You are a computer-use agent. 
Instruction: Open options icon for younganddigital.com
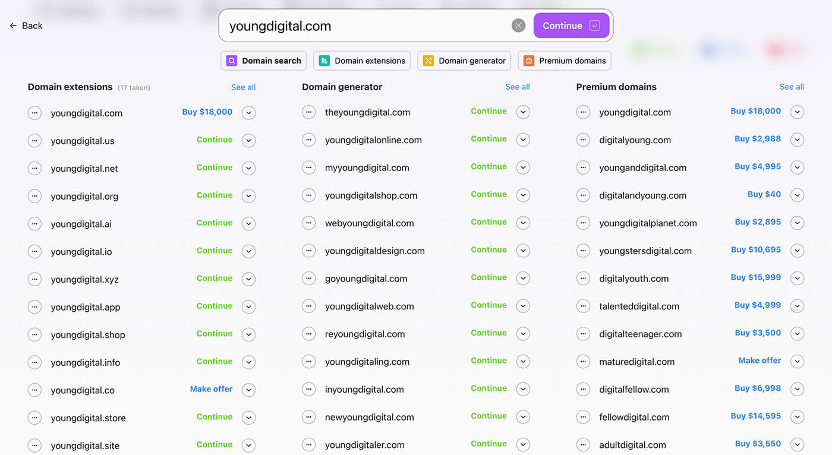click(x=583, y=168)
